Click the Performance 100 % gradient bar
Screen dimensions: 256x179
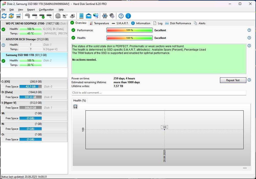[130, 30]
